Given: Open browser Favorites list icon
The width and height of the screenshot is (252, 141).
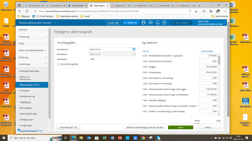Looking at the screenshot, I should point(204,11).
